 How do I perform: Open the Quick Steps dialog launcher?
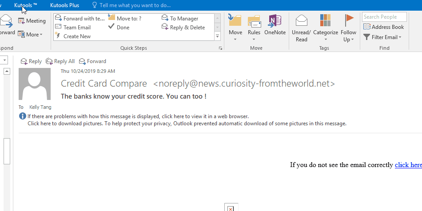[220, 48]
